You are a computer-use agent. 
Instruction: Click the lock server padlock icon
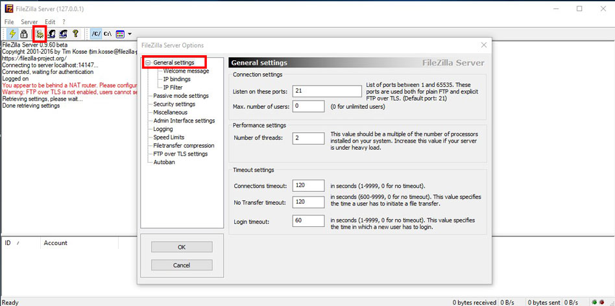click(23, 34)
